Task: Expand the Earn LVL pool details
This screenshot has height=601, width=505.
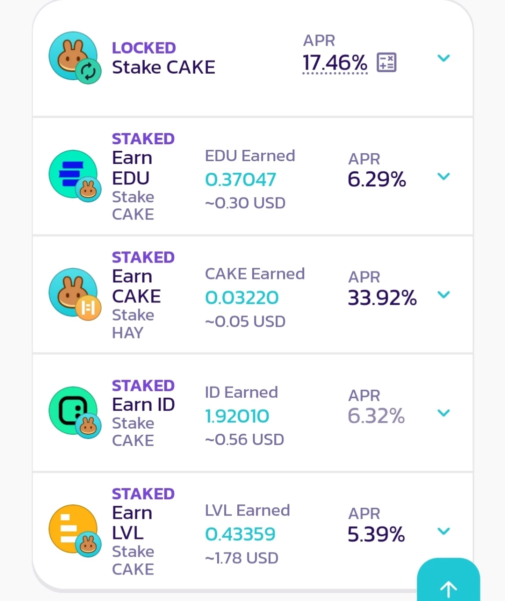Action: click(444, 531)
